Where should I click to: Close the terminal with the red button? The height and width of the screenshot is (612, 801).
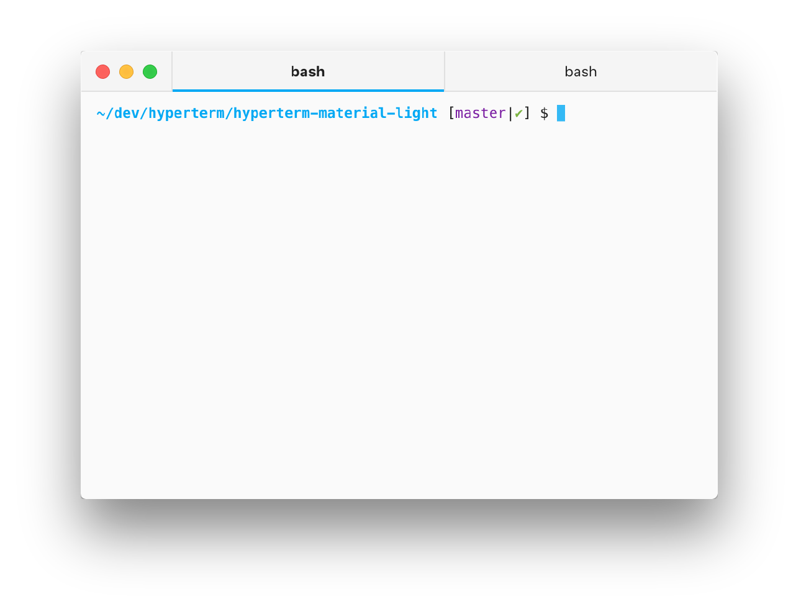point(103,72)
